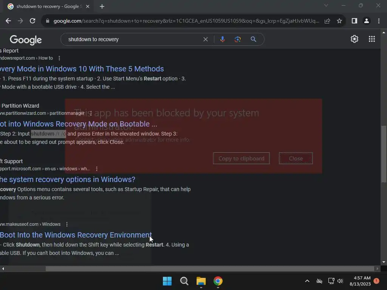This screenshot has width=387, height=290.
Task: Click horizontal scrollbar thumb
Action: 210,268
